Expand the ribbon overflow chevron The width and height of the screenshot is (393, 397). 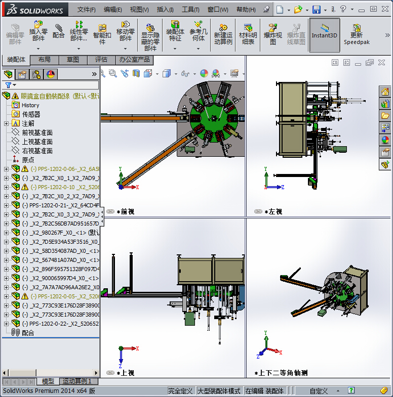click(x=387, y=35)
